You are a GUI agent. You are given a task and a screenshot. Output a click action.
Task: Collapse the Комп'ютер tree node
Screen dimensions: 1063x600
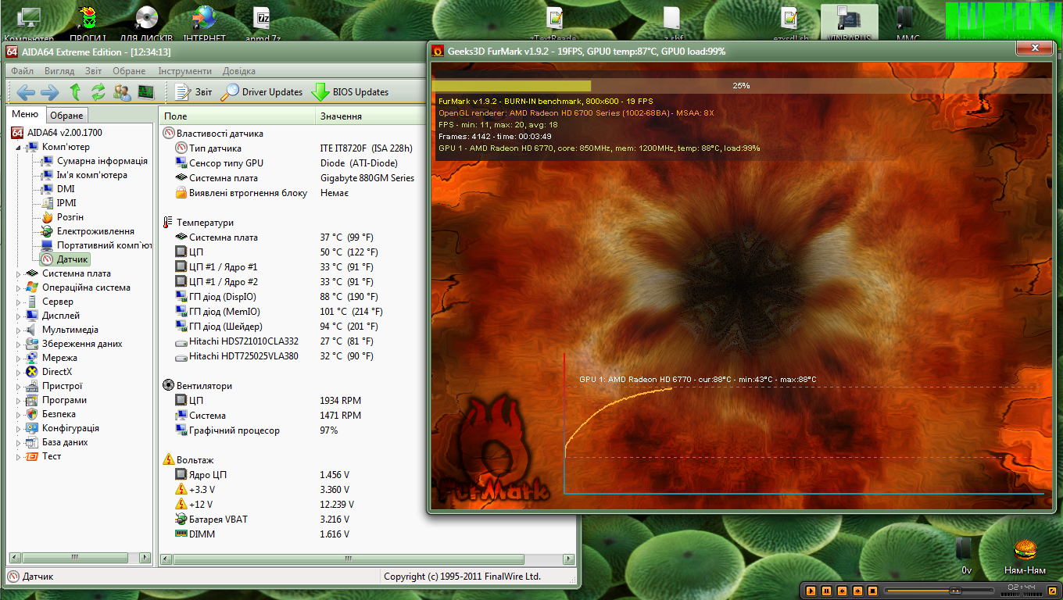tap(20, 147)
